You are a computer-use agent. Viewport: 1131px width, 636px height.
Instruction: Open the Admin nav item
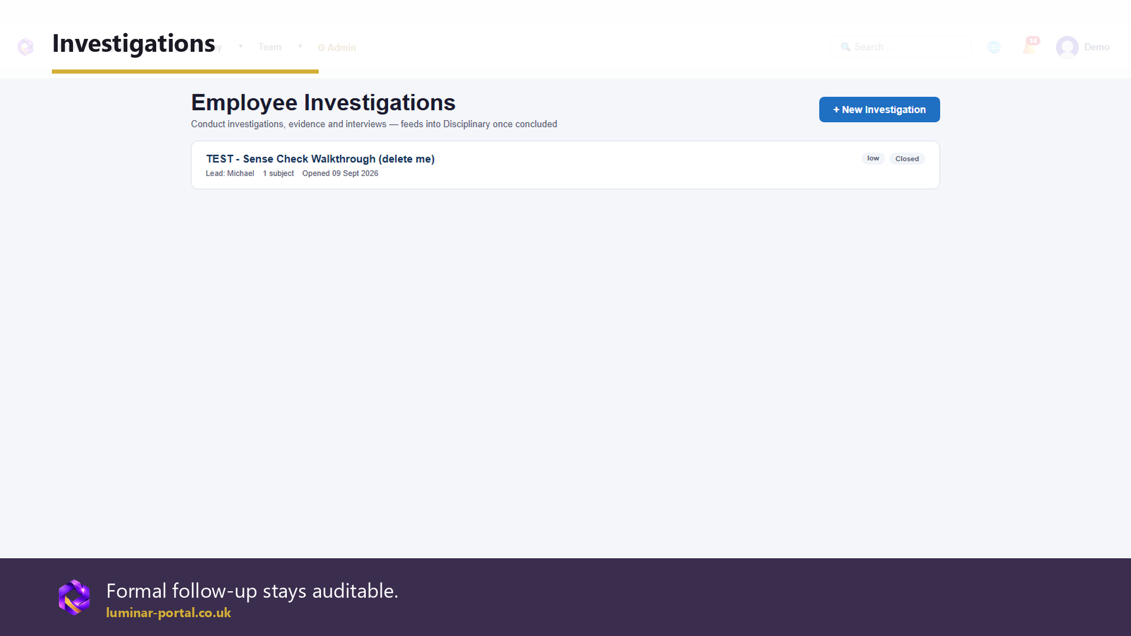(337, 48)
